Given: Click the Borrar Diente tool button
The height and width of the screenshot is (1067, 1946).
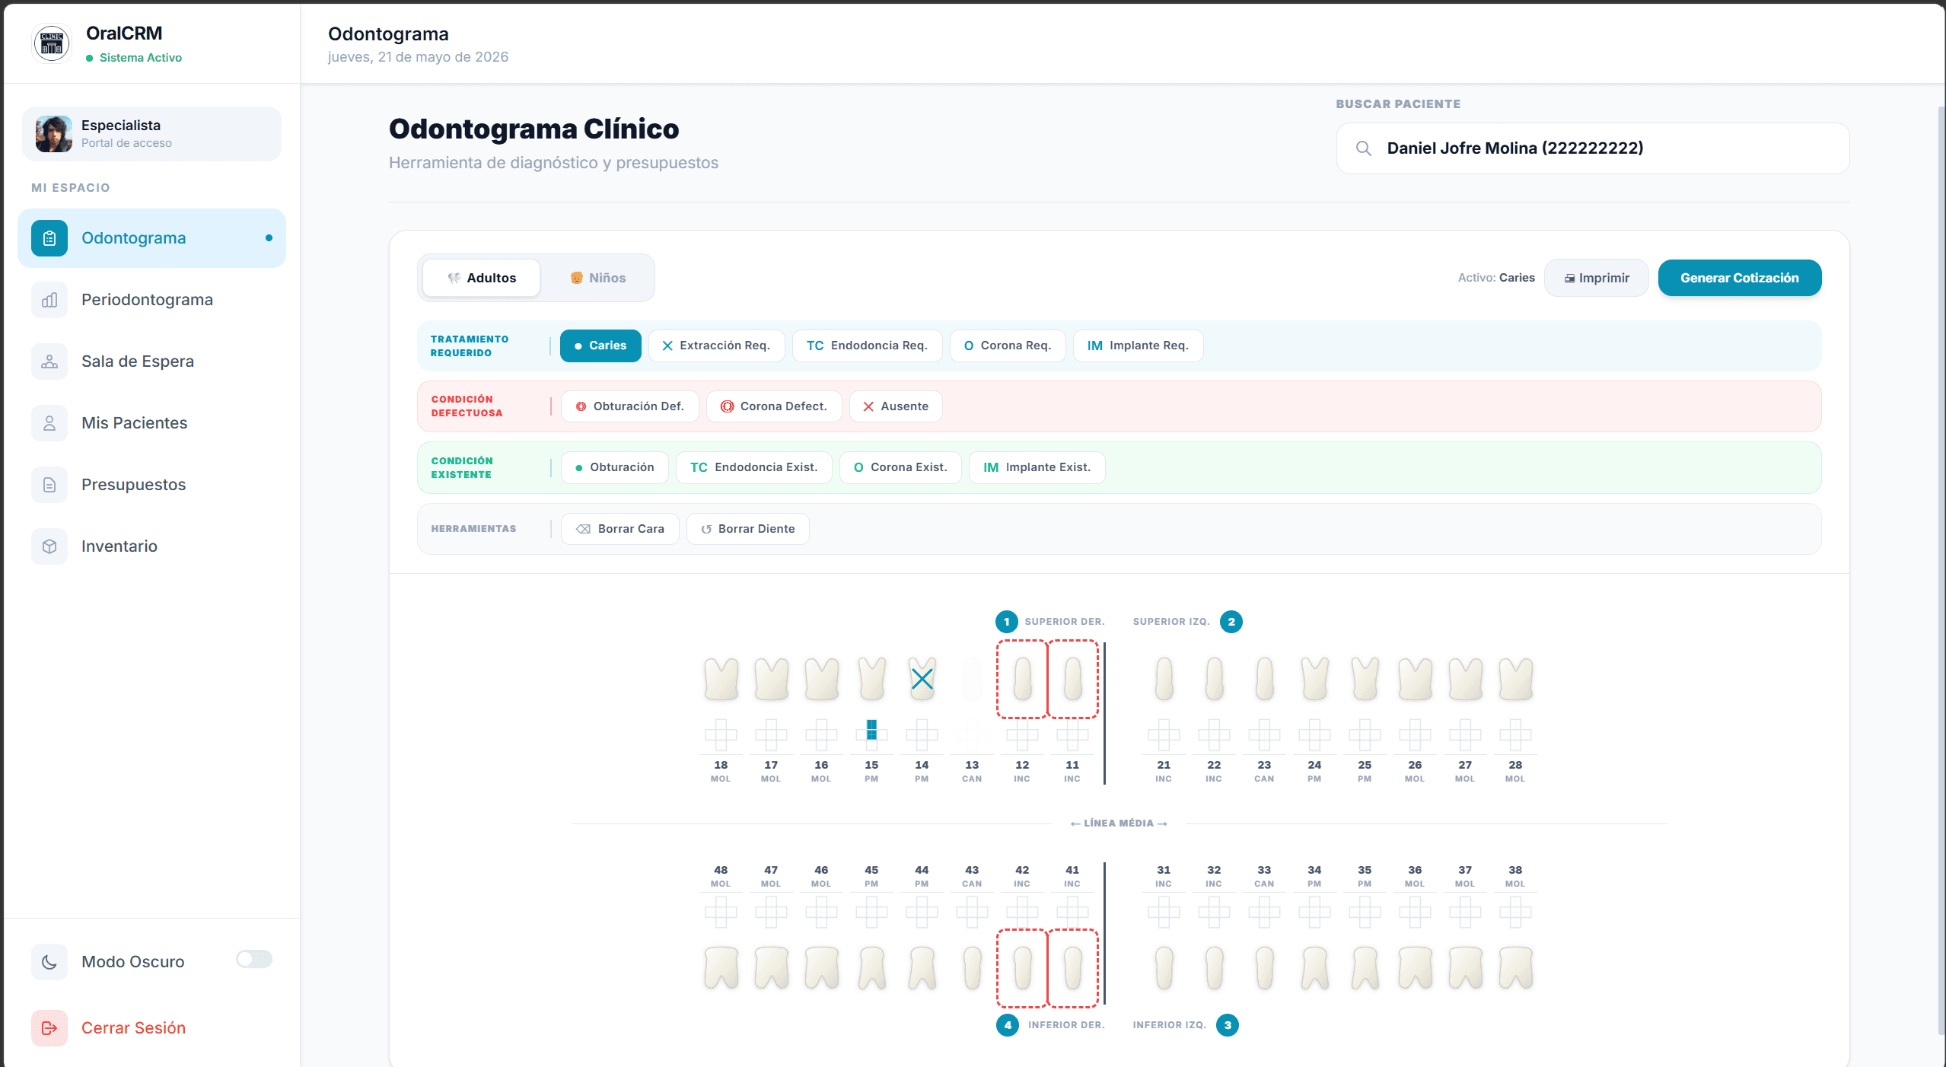Looking at the screenshot, I should point(747,529).
